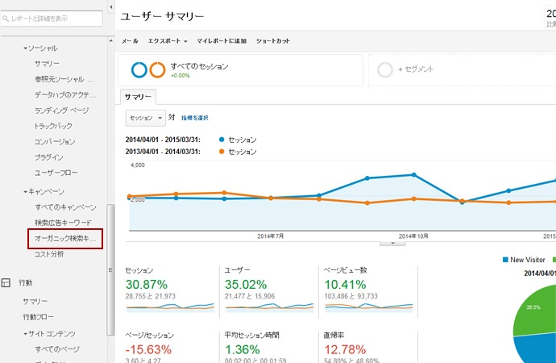Click the magnifier icon in the report search box
This screenshot has height=363, width=556.
(x=6, y=15)
